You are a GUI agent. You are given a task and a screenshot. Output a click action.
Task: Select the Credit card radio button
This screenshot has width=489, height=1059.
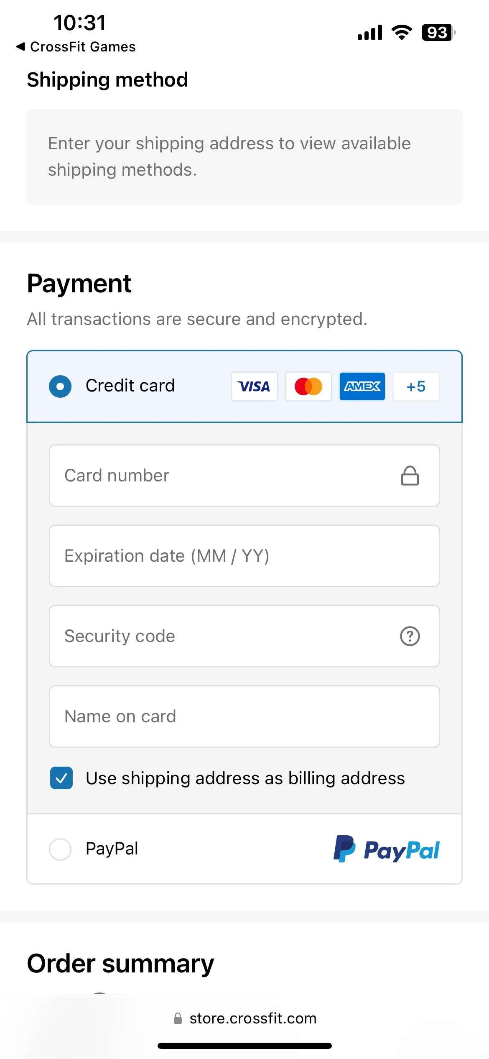coord(60,386)
